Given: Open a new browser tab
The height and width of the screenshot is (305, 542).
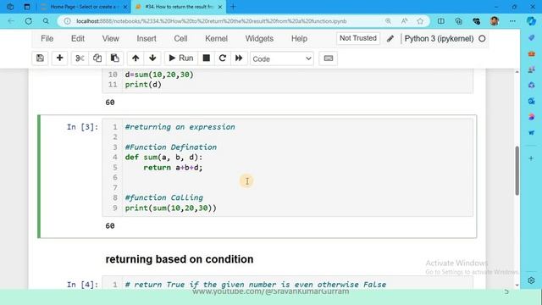Looking at the screenshot, I should [x=233, y=7].
